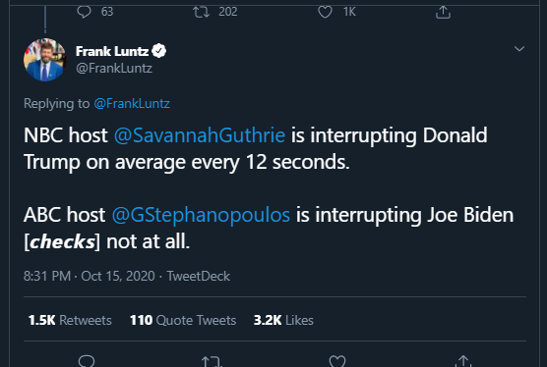View the 110 Quote Tweets
Screen dimensions: 547x367
(183, 320)
